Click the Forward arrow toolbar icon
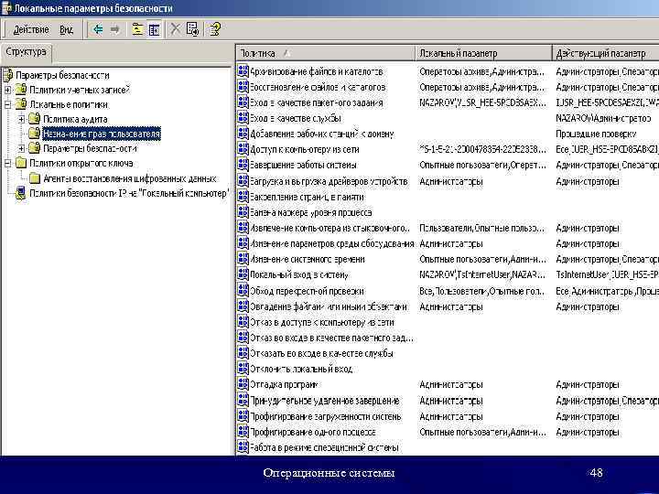 coord(114,29)
